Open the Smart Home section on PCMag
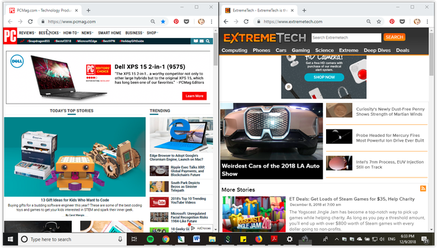The height and width of the screenshot is (248, 437). tap(110, 33)
